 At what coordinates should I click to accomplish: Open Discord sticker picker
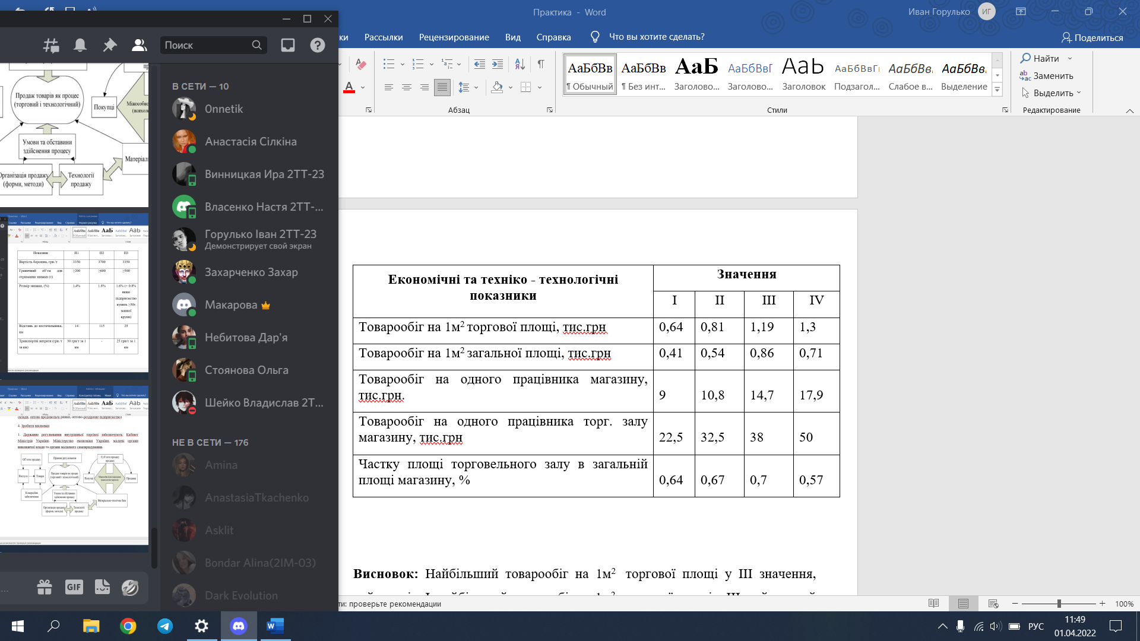pyautogui.click(x=102, y=587)
